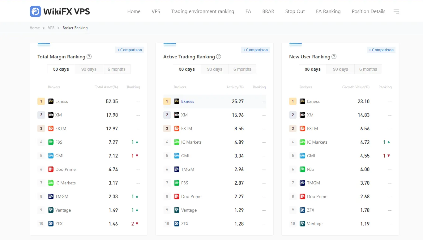Click Comparison button in New User Ranking
The height and width of the screenshot is (240, 423).
point(381,50)
